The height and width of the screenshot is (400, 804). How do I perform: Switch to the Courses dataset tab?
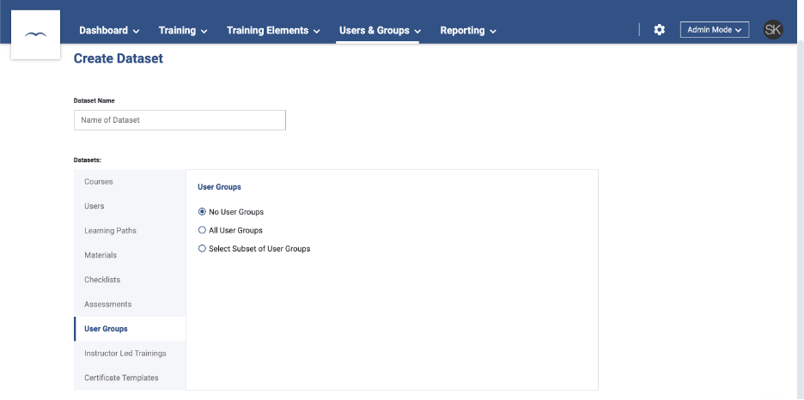[130, 182]
